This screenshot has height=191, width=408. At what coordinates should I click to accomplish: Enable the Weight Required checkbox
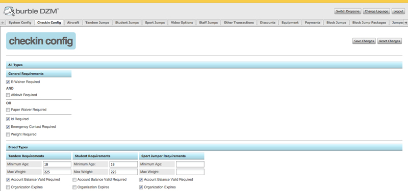[8, 134]
